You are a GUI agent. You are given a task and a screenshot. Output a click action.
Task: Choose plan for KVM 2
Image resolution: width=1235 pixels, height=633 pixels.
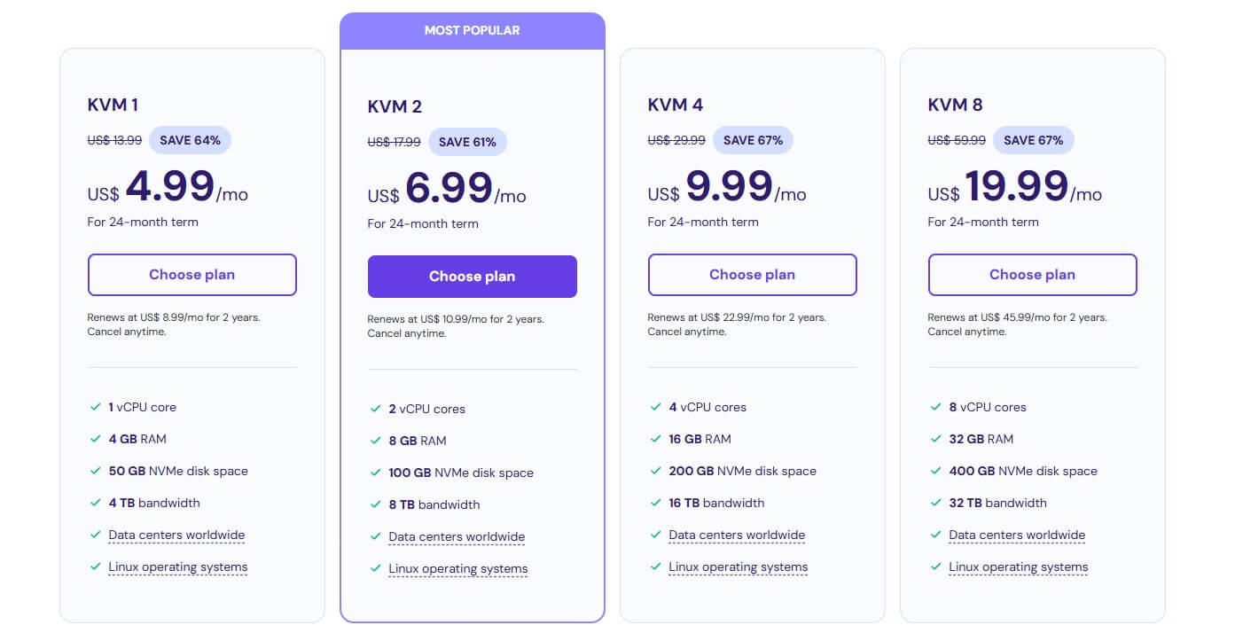coord(472,277)
